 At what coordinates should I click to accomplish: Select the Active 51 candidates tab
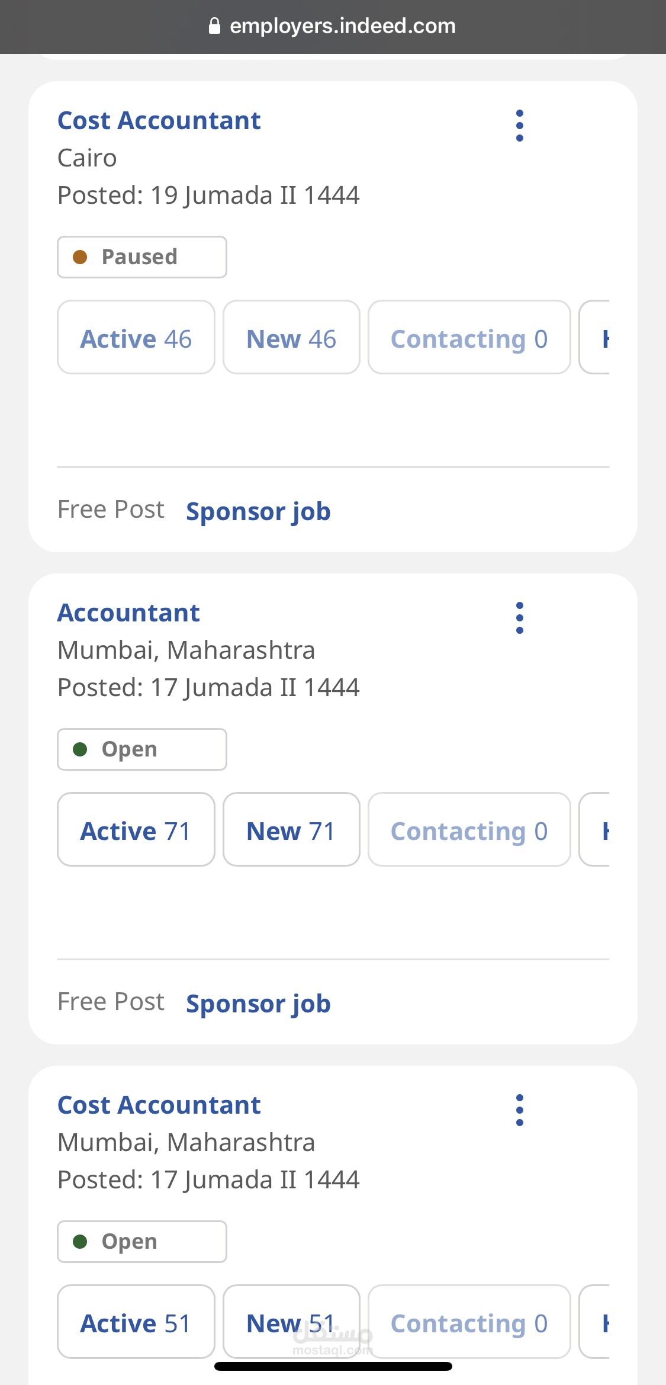136,1322
